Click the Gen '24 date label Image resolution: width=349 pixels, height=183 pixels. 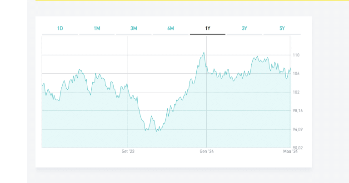tap(207, 152)
